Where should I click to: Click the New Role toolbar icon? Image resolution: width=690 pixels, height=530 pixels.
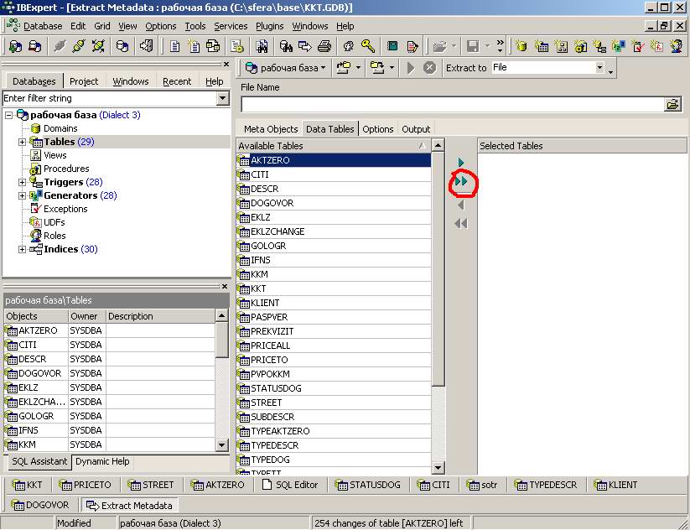(x=677, y=46)
